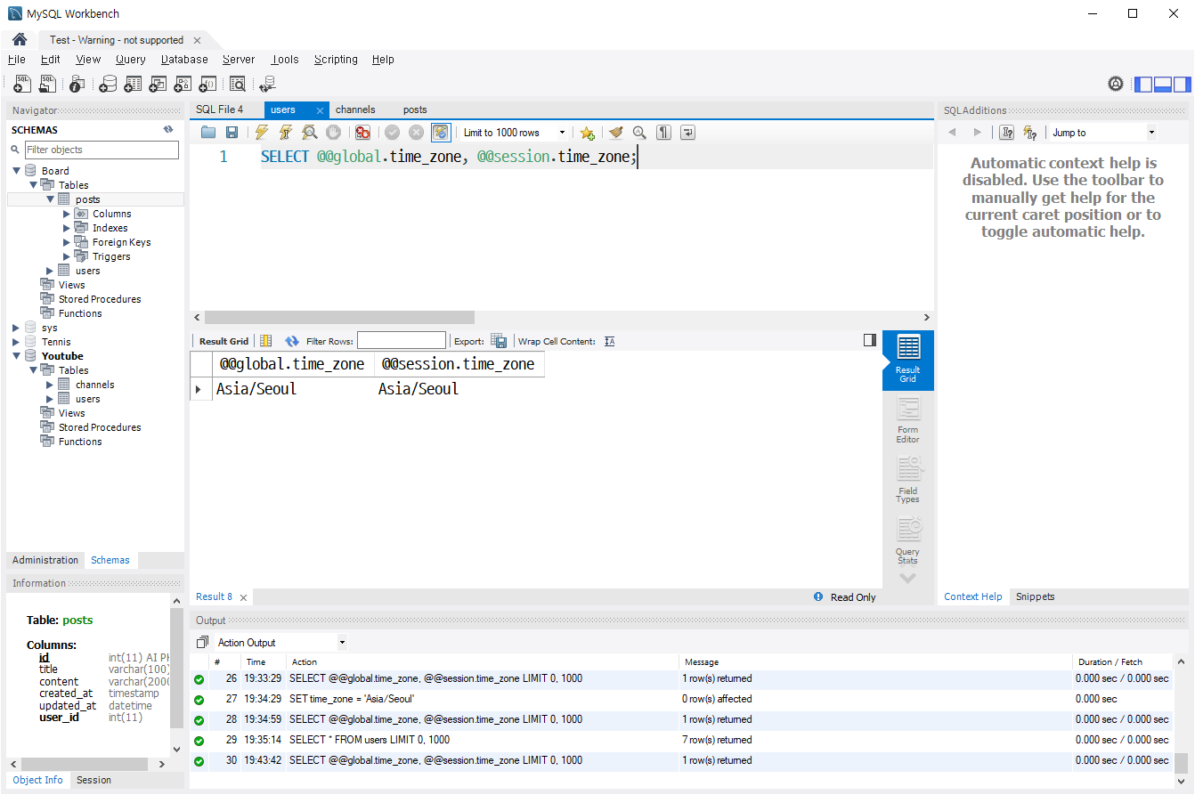Switch to the SQL File 4 tab
Viewport: 1195px width, 795px height.
tap(219, 110)
